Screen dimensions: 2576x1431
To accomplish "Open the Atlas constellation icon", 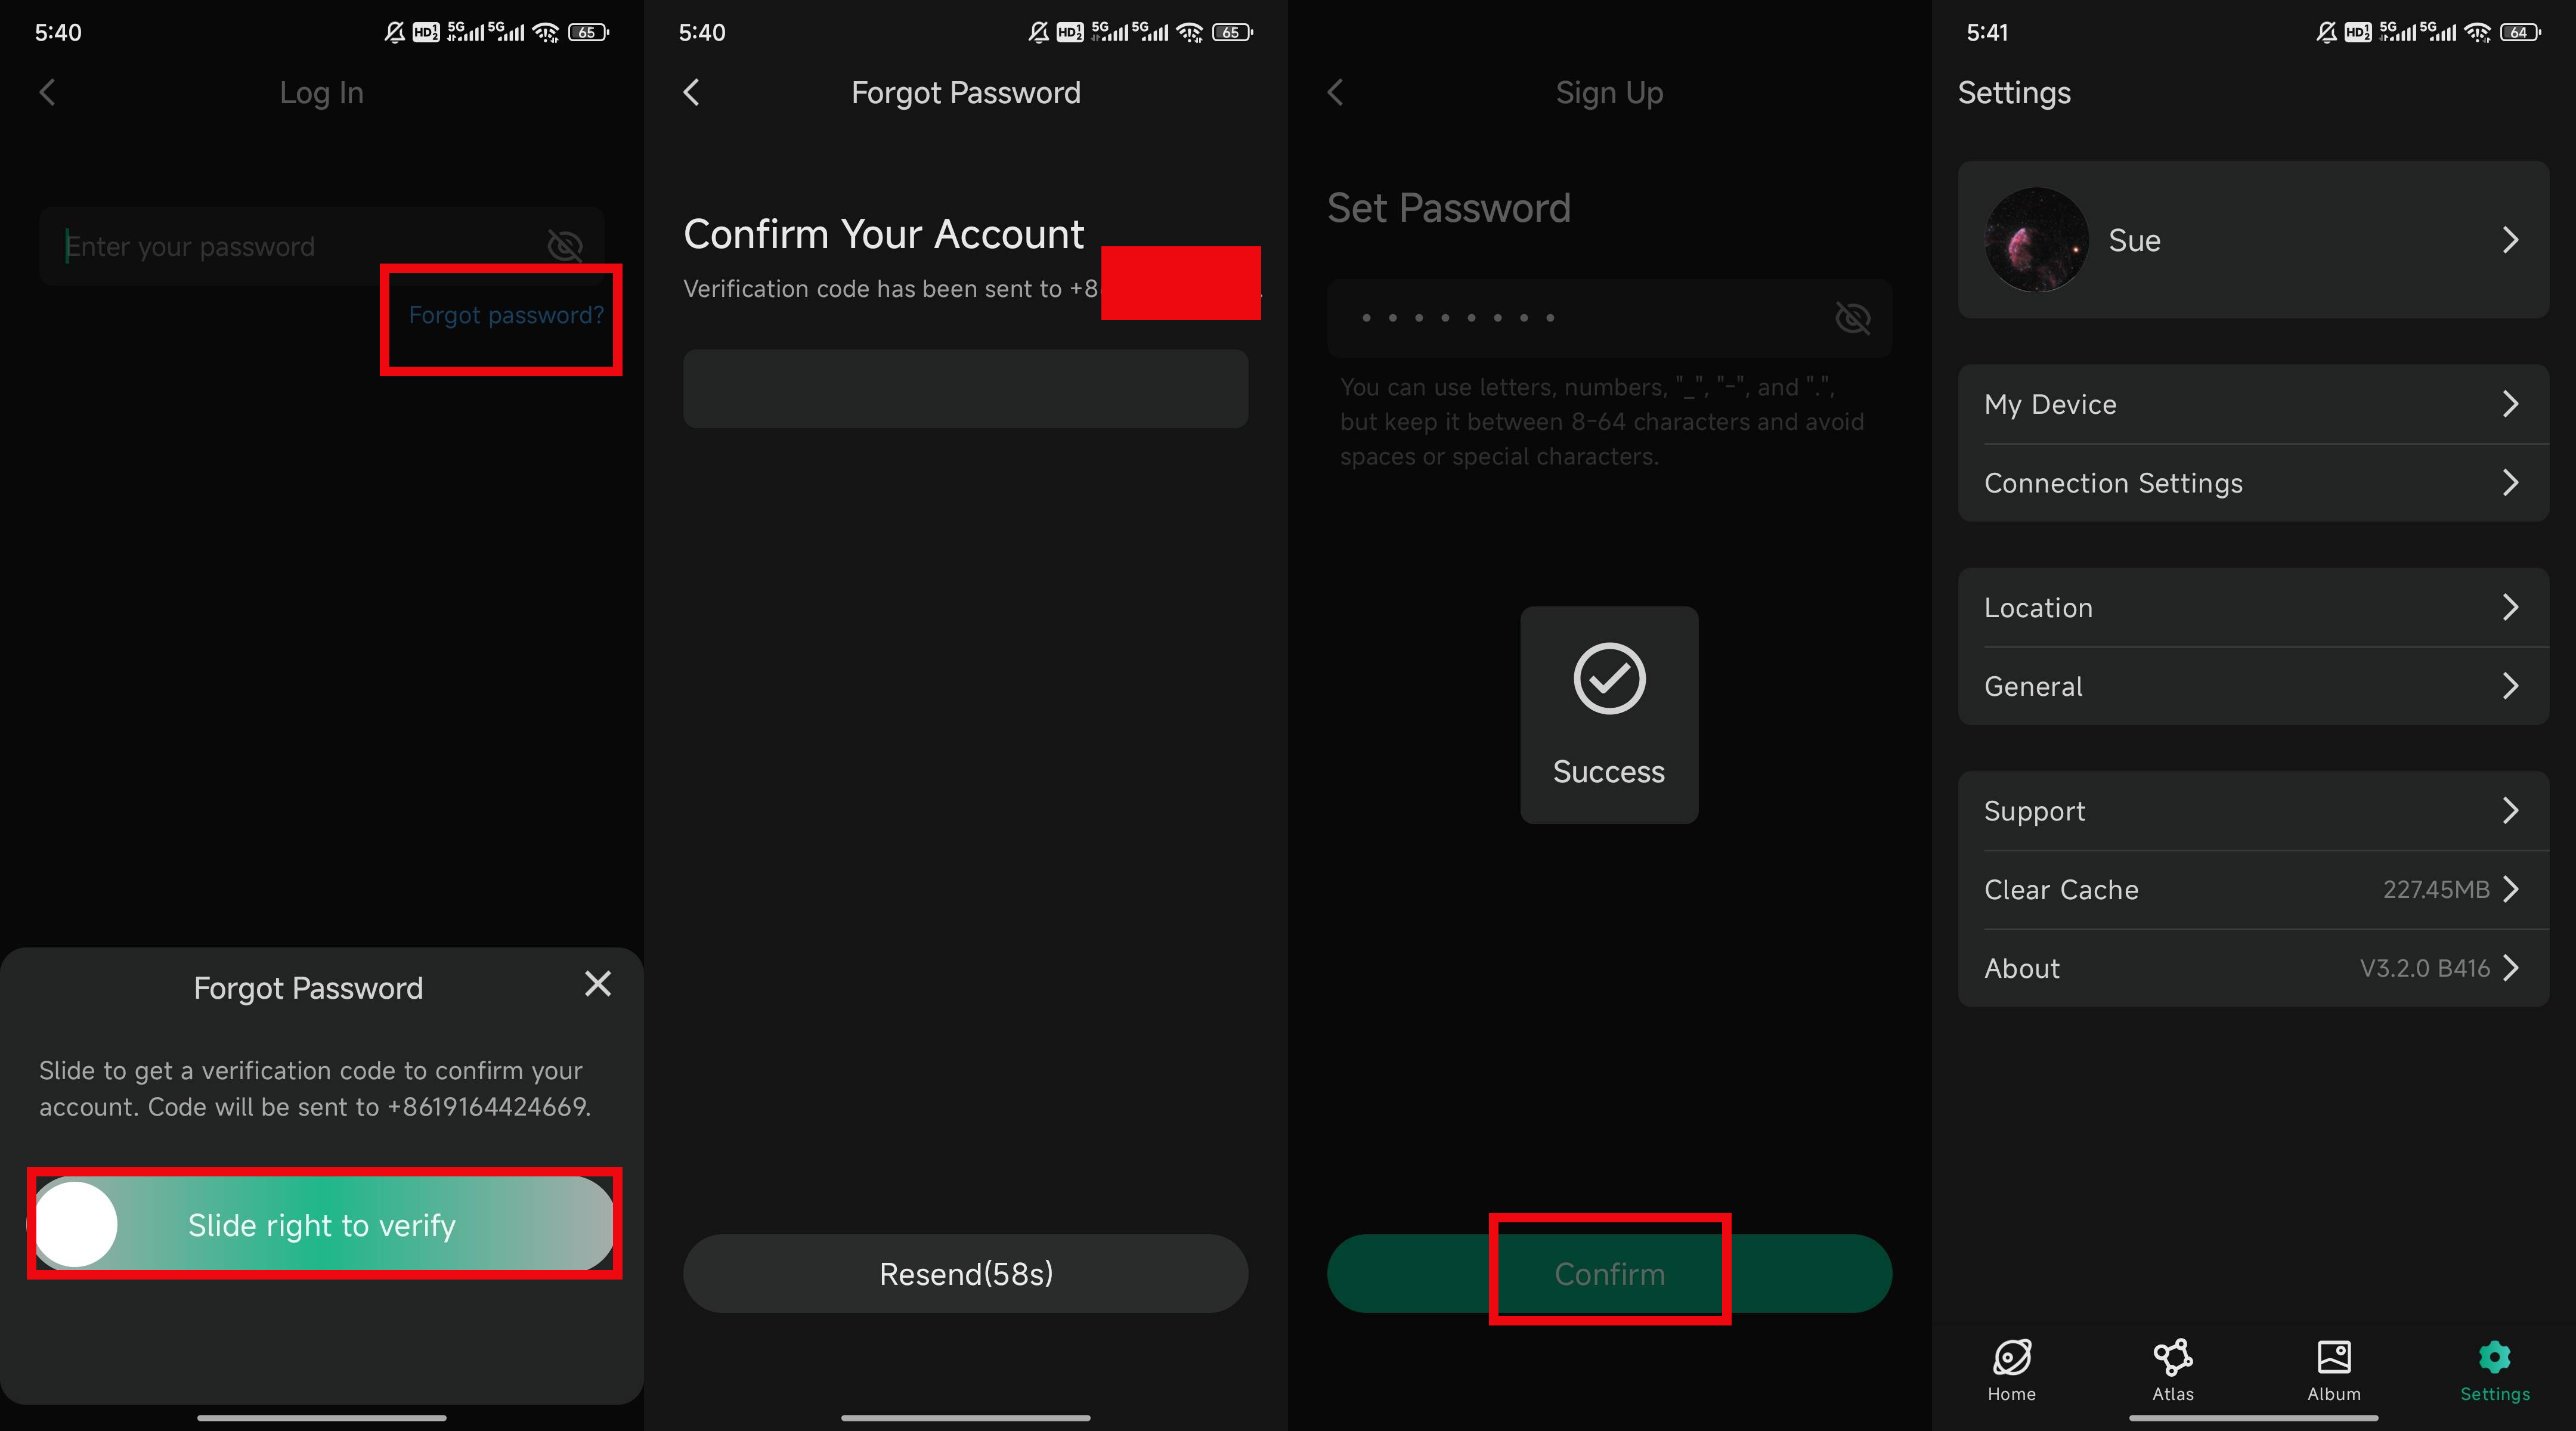I will coord(2172,1357).
